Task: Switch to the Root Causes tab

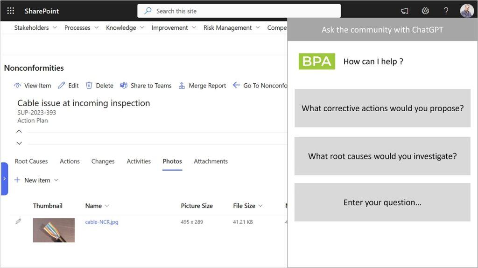Action: pos(31,161)
